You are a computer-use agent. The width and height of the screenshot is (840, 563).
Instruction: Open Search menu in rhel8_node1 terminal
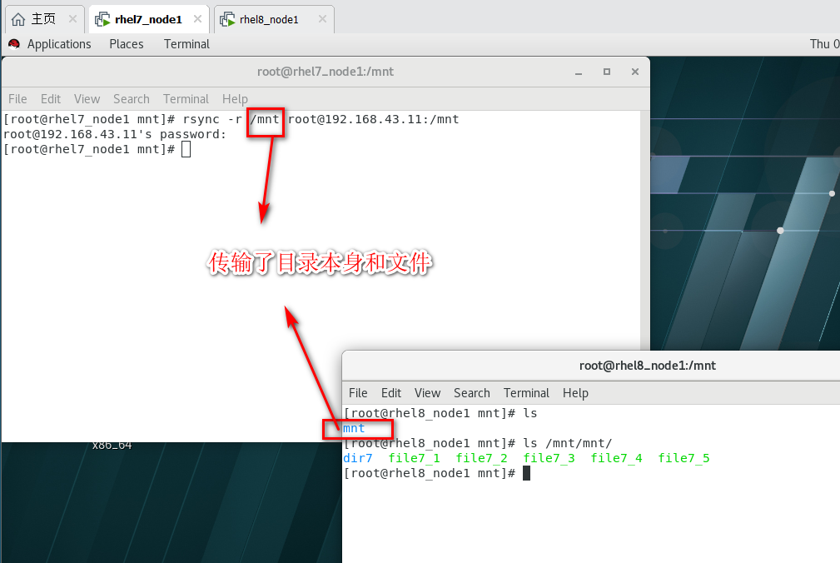[x=472, y=393]
